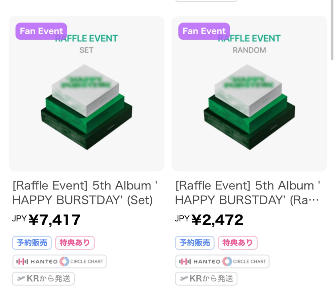This screenshot has height=293, width=336.
Task: Open HAPPY BURSTDAY (Random) product title link
Action: [248, 193]
